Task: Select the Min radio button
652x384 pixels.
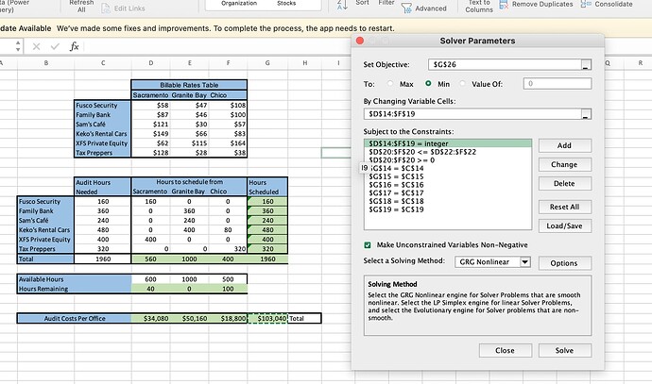Action: (x=428, y=83)
